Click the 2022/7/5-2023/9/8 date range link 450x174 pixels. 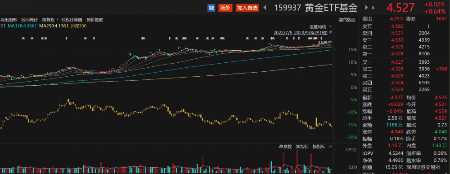[301, 32]
